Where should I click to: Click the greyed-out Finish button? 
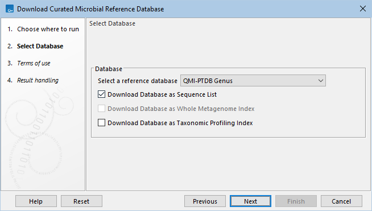[x=296, y=201]
